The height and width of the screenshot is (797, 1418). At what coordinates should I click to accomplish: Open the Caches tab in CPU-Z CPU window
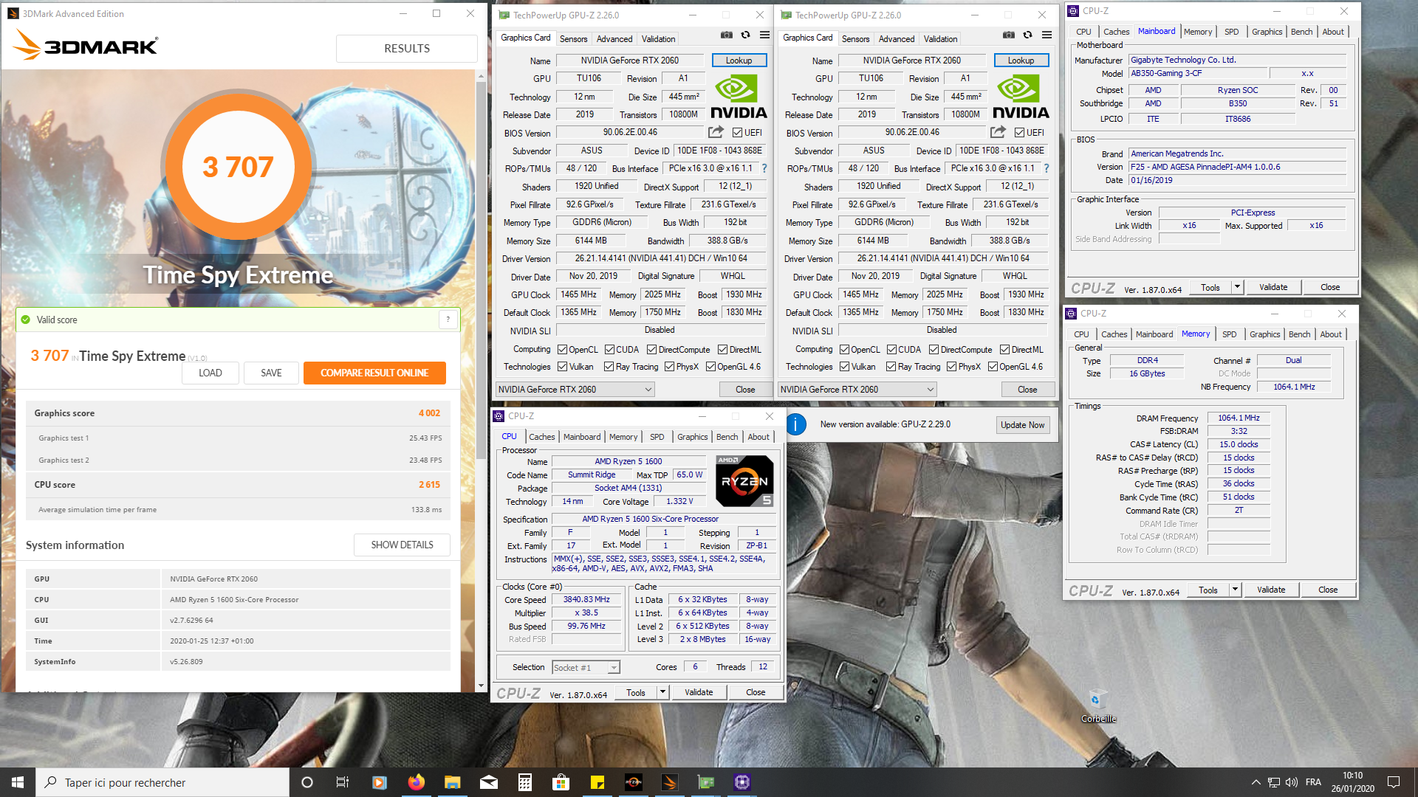point(541,437)
